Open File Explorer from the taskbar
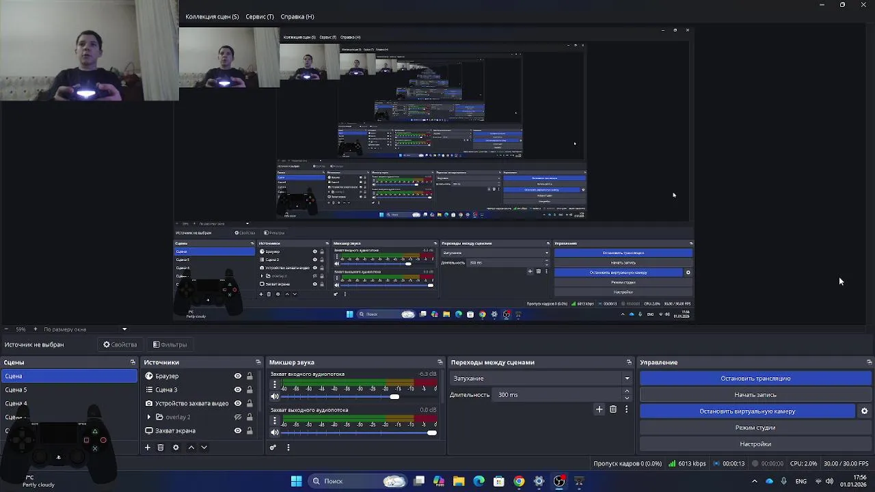875x492 pixels. pyautogui.click(x=459, y=481)
